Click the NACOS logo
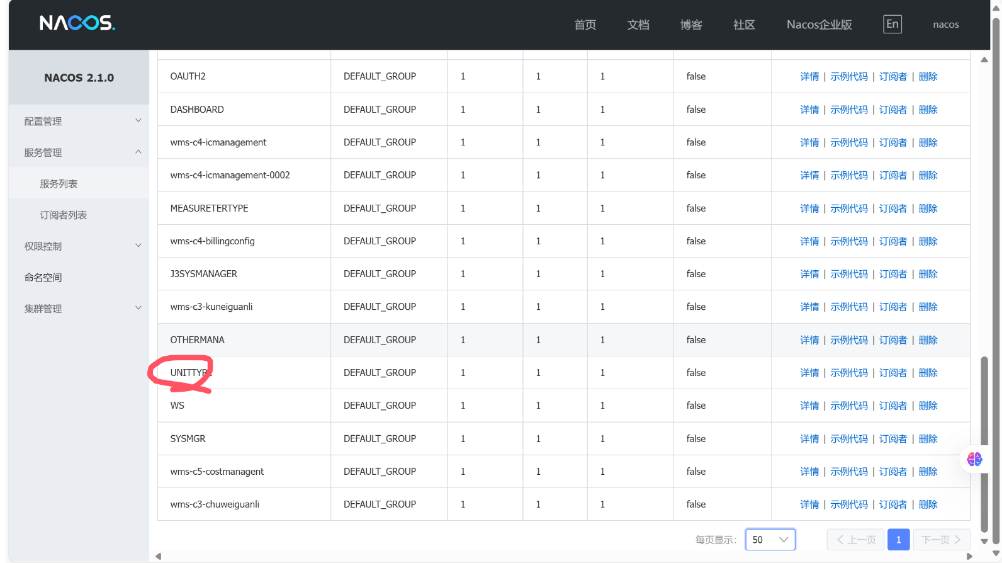 coord(77,24)
